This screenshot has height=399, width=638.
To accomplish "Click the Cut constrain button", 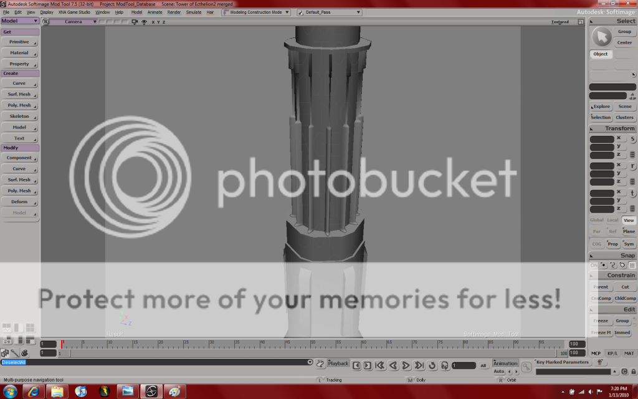I will pos(625,287).
